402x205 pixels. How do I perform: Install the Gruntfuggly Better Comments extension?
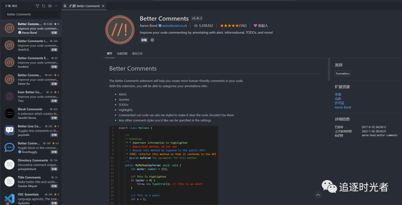(x=54, y=152)
